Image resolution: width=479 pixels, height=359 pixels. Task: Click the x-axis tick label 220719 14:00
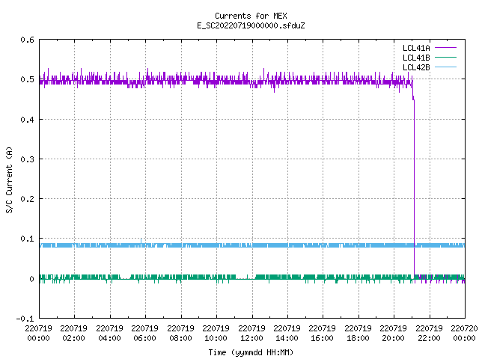(287, 334)
